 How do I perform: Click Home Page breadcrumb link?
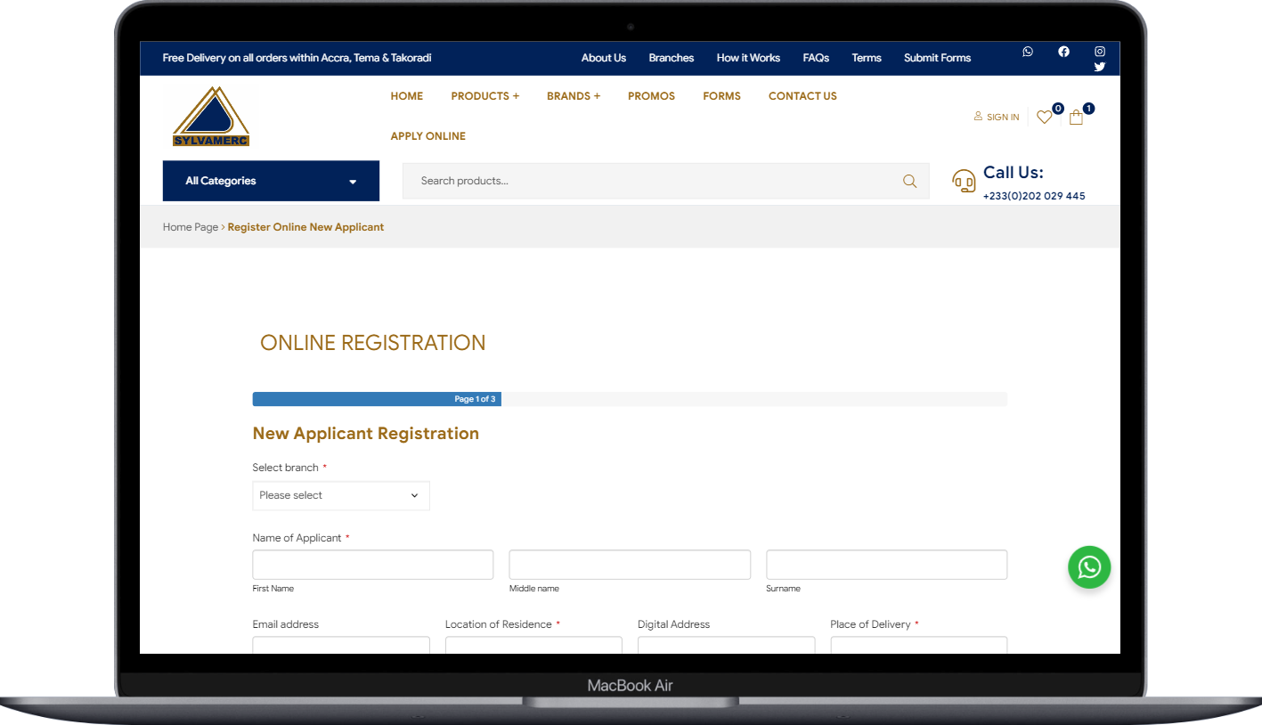coord(191,227)
